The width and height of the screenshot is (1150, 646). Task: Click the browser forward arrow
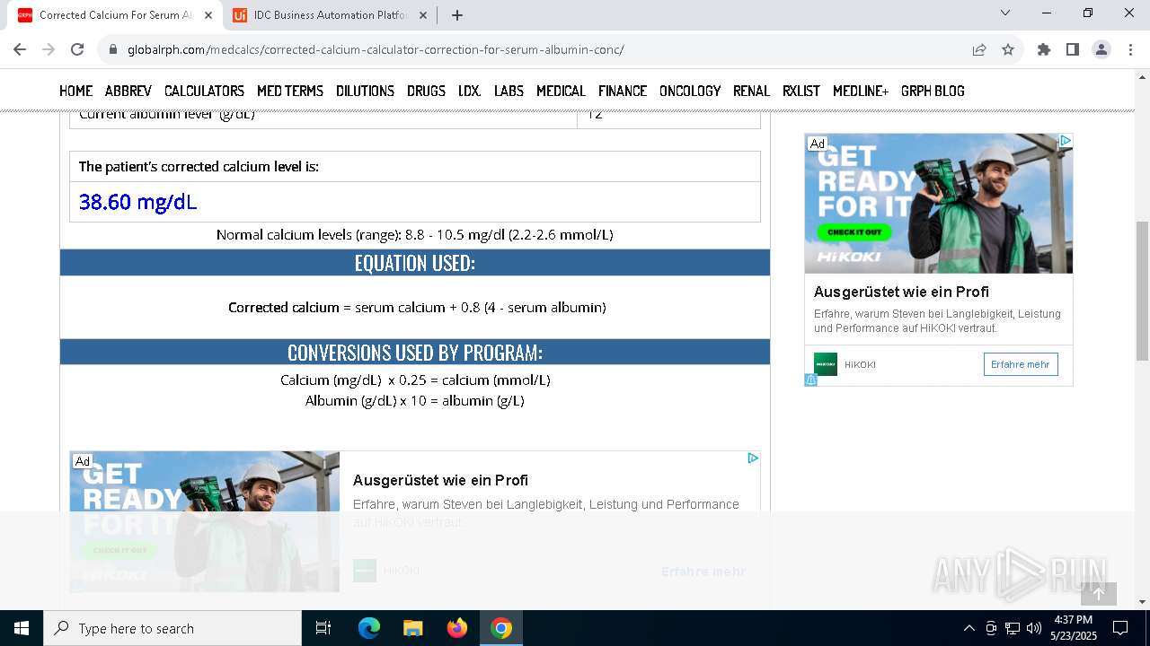pos(49,49)
